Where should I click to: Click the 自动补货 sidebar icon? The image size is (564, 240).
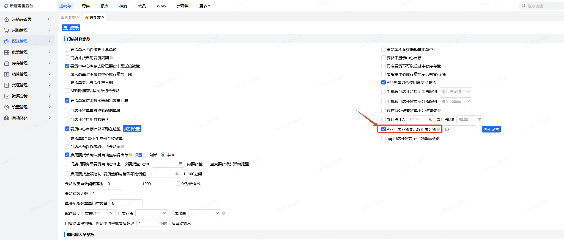7,118
